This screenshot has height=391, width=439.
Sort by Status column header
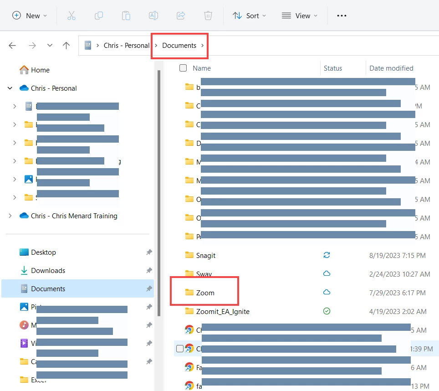(x=333, y=68)
